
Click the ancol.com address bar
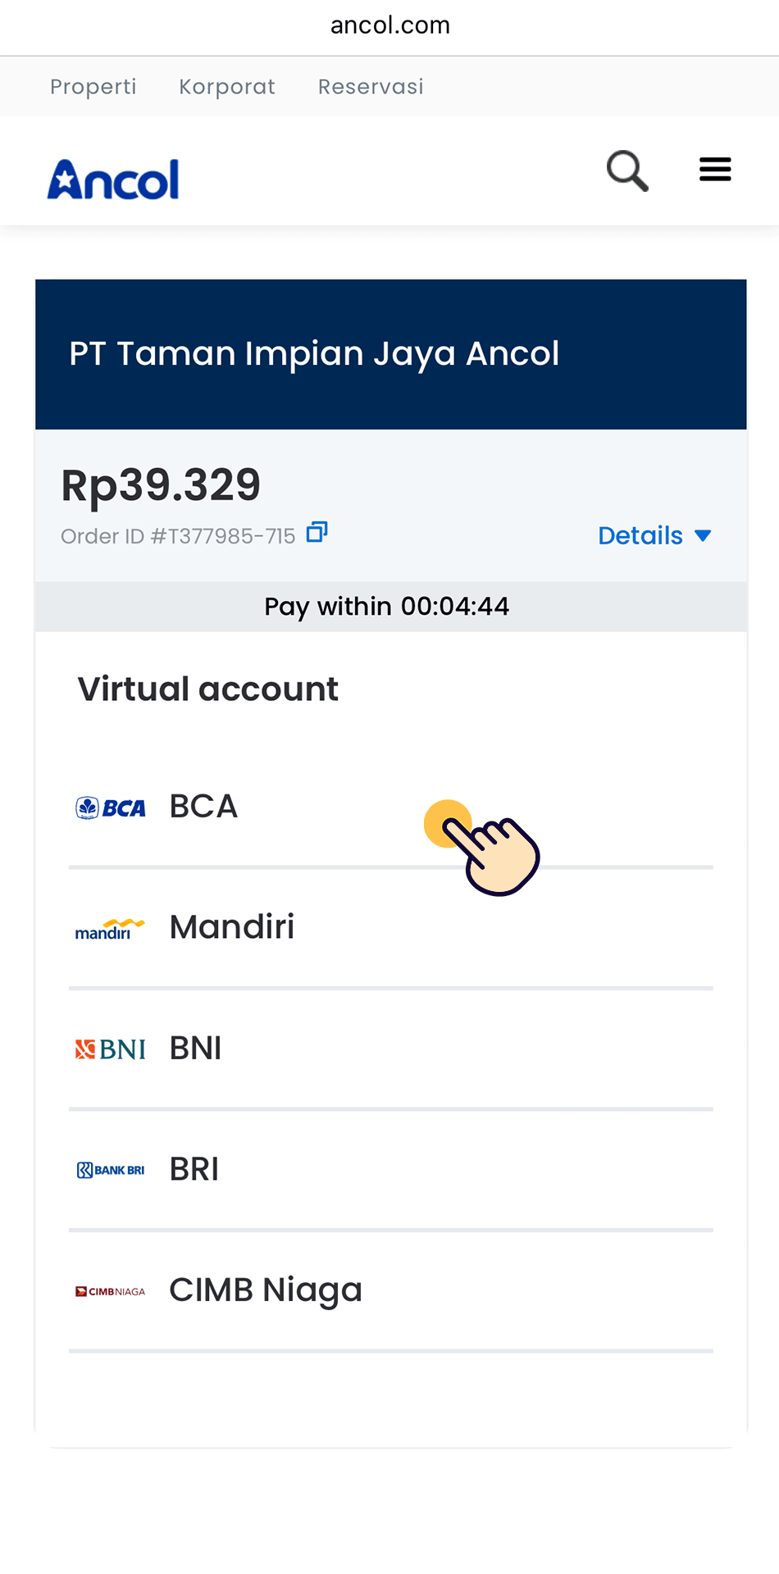point(389,25)
